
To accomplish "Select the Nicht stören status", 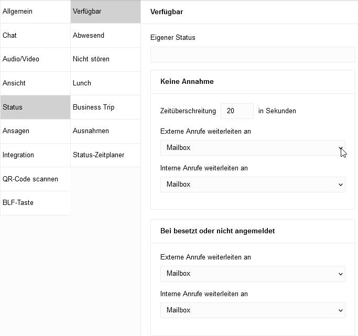I will point(105,59).
